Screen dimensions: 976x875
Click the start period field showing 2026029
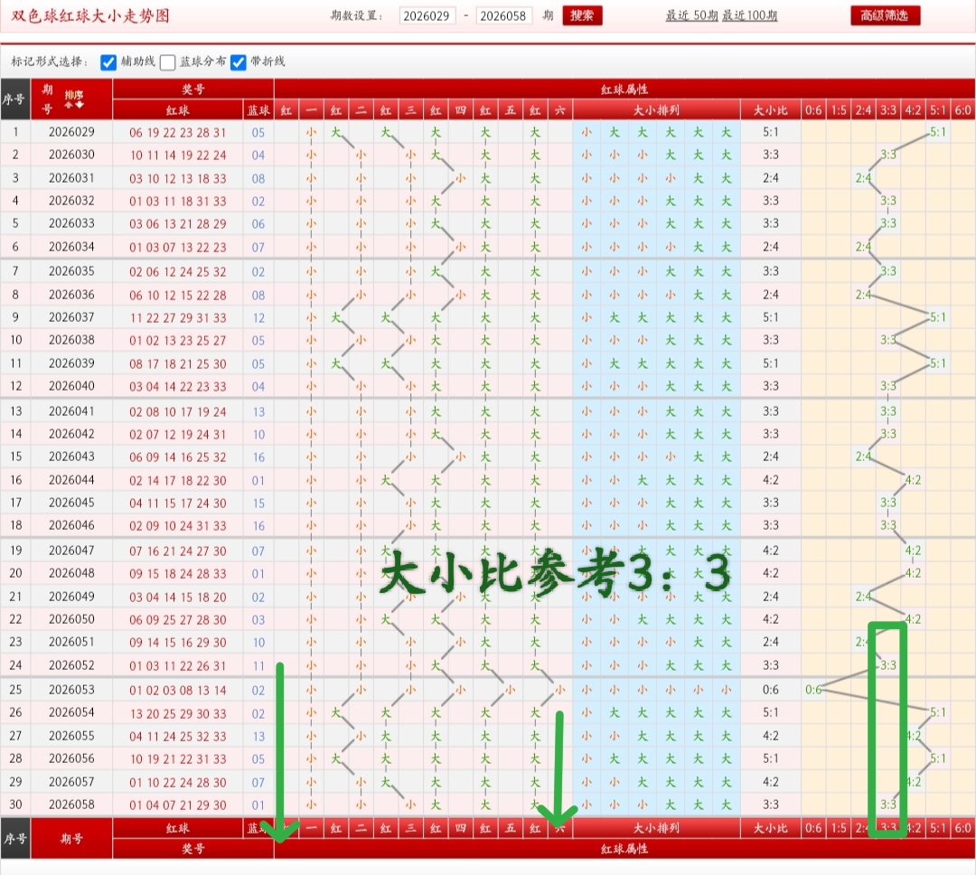pos(427,15)
